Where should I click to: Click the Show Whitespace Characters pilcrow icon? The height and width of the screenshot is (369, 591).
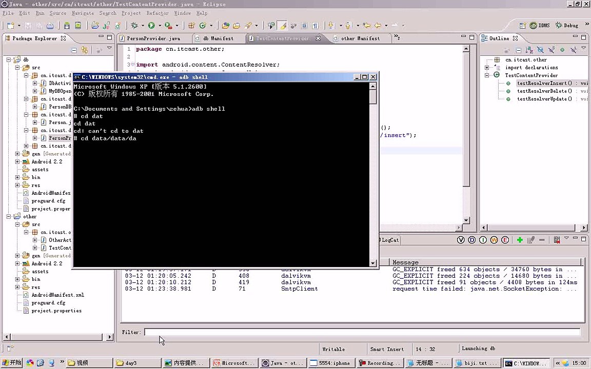[x=315, y=26]
